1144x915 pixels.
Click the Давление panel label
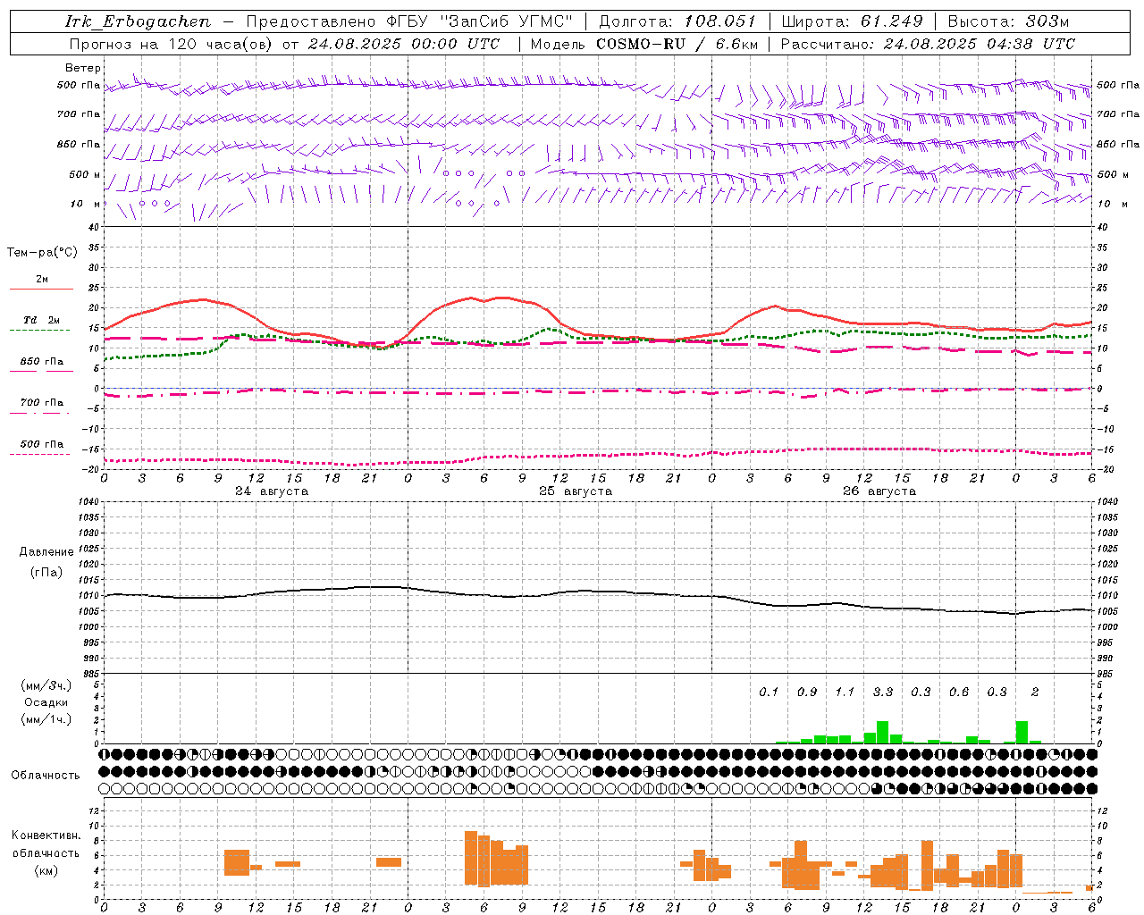coord(46,552)
